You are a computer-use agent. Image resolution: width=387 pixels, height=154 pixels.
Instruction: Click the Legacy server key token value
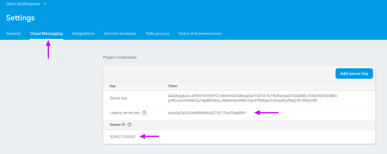[207, 113]
